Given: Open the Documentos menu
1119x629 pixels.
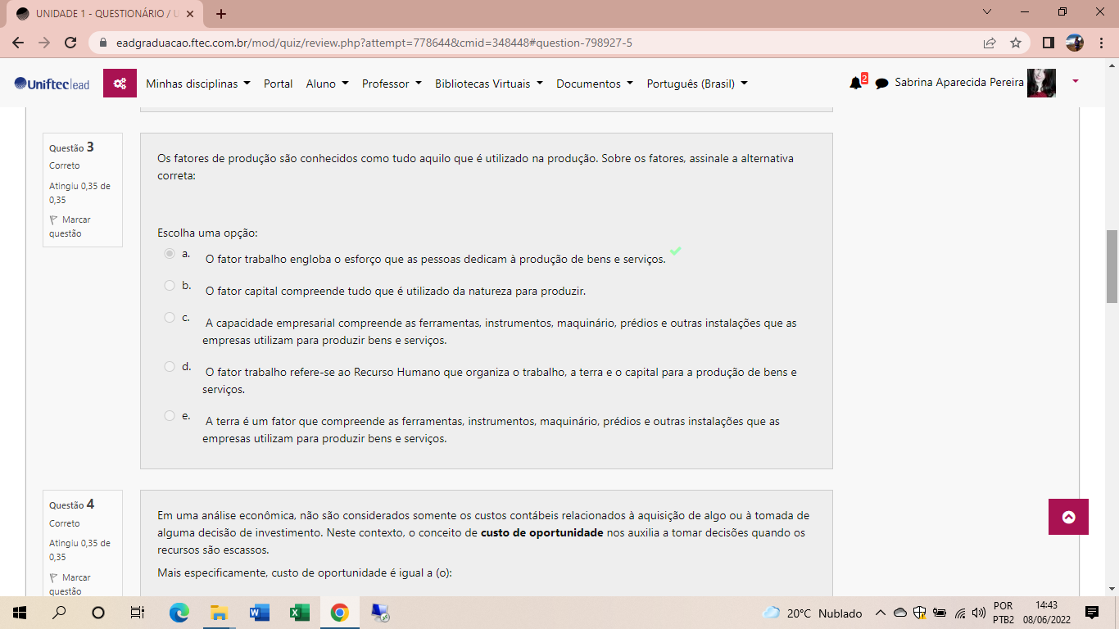Looking at the screenshot, I should [594, 84].
